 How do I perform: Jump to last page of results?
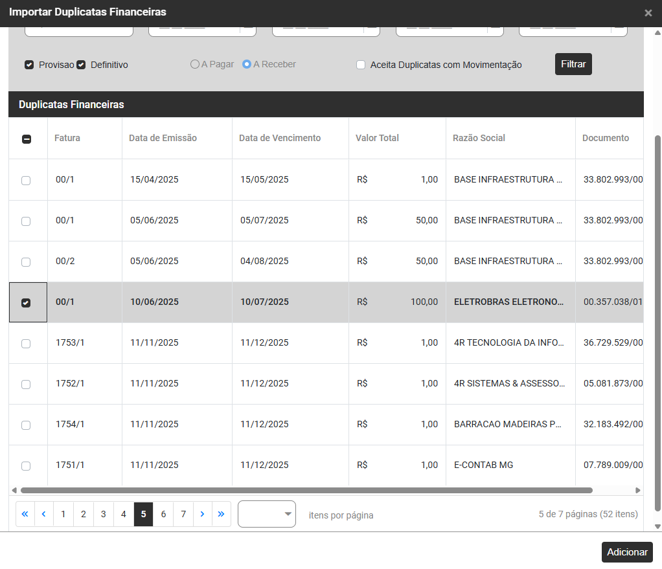tap(221, 514)
